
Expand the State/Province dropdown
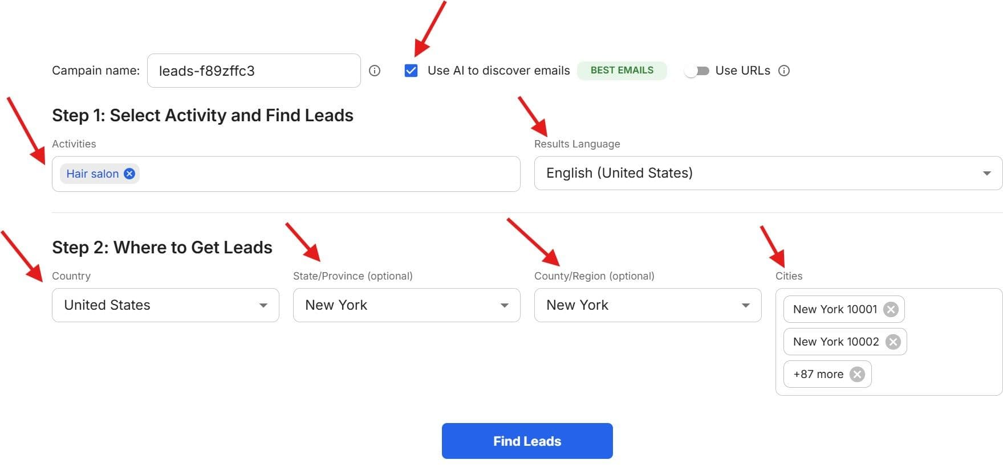(x=407, y=305)
